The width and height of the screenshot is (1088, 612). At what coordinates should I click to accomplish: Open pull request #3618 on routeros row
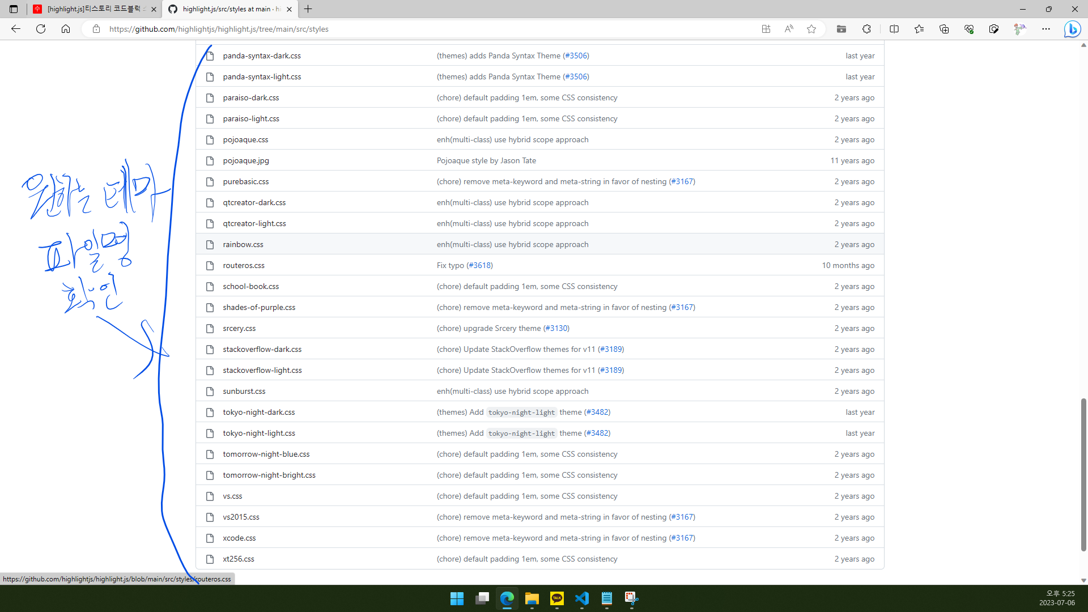(480, 265)
